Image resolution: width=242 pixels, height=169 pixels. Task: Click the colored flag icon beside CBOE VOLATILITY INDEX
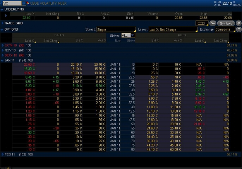[28, 3]
